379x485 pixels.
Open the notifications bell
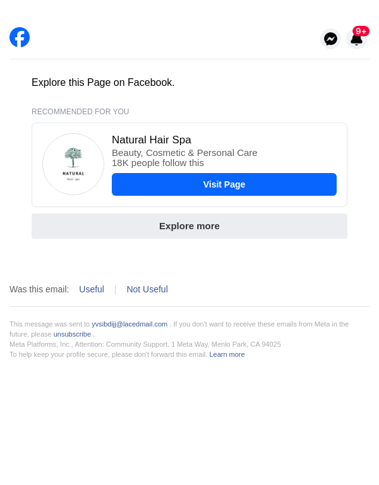click(x=356, y=40)
